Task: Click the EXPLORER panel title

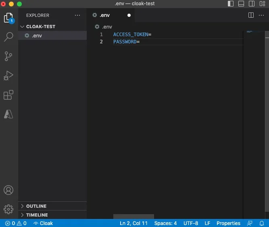Action: (38, 15)
